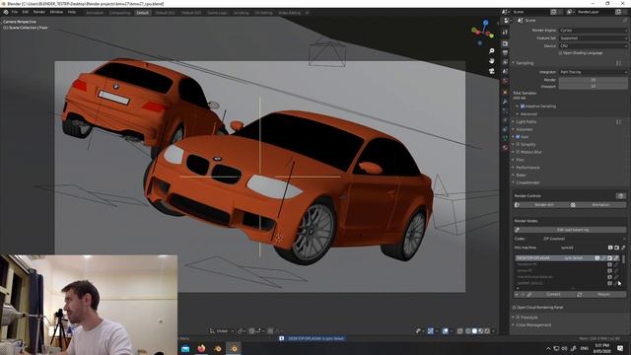Open the Tool properties tab
This screenshot has width=631, height=355.
[x=506, y=32]
